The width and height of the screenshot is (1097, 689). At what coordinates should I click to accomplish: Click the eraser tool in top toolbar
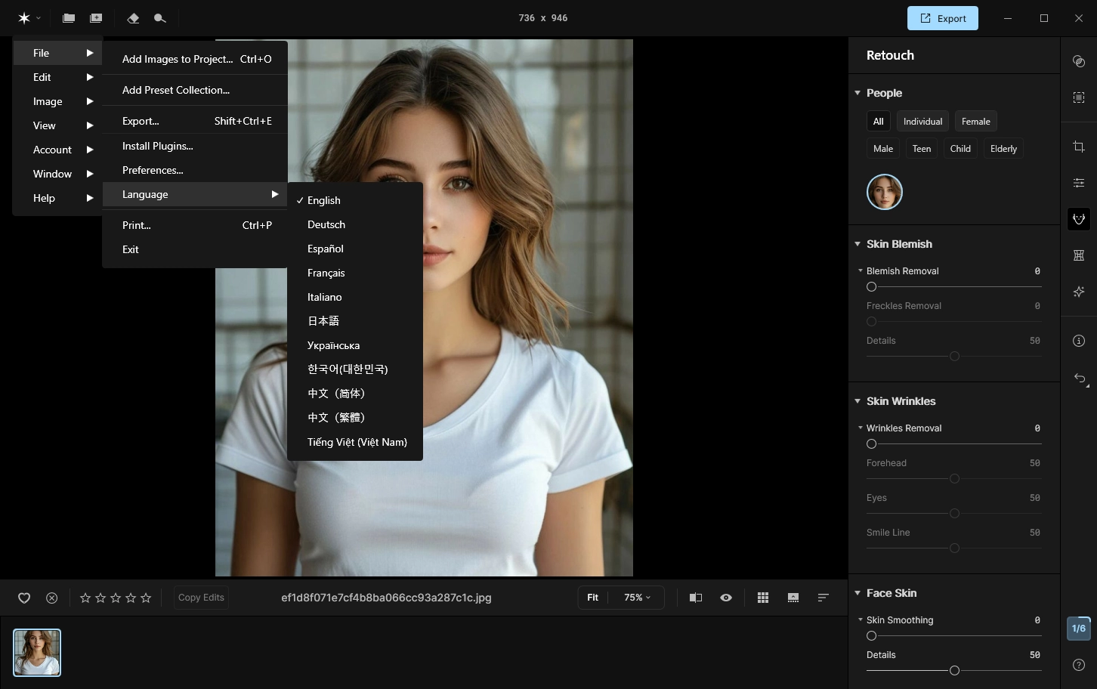point(133,18)
